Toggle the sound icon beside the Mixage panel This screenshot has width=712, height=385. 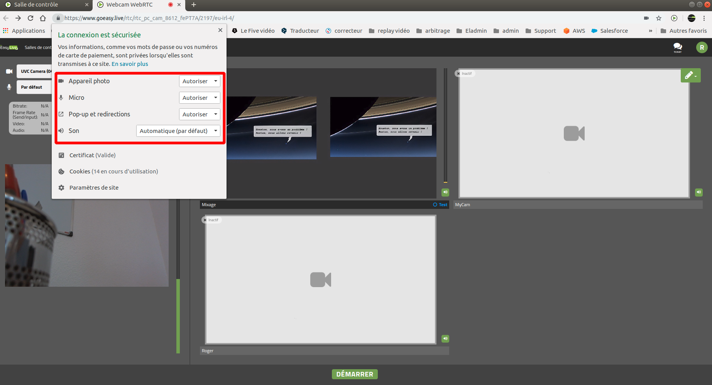[445, 192]
